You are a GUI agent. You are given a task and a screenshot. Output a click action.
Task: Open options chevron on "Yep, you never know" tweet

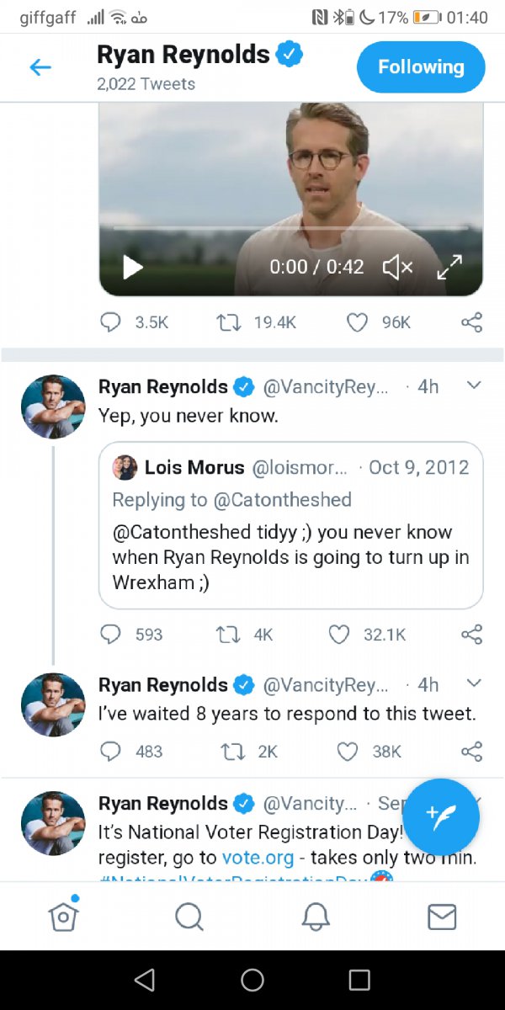point(473,385)
